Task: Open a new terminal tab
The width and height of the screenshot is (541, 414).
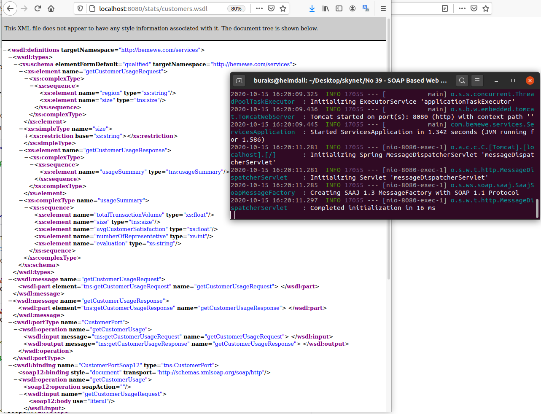Action: coord(239,80)
